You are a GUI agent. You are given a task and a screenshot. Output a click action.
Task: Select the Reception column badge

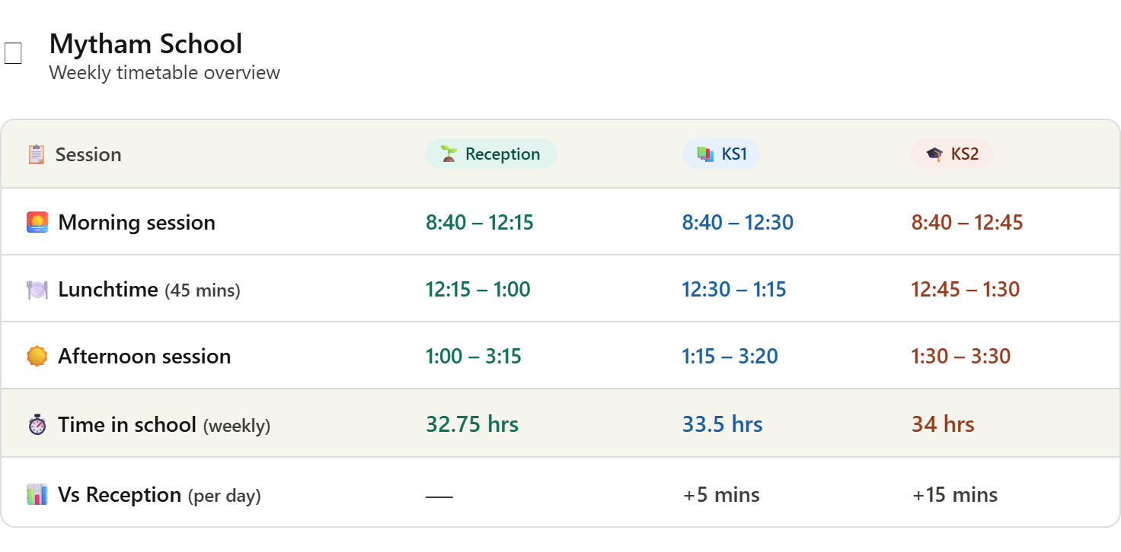(491, 154)
